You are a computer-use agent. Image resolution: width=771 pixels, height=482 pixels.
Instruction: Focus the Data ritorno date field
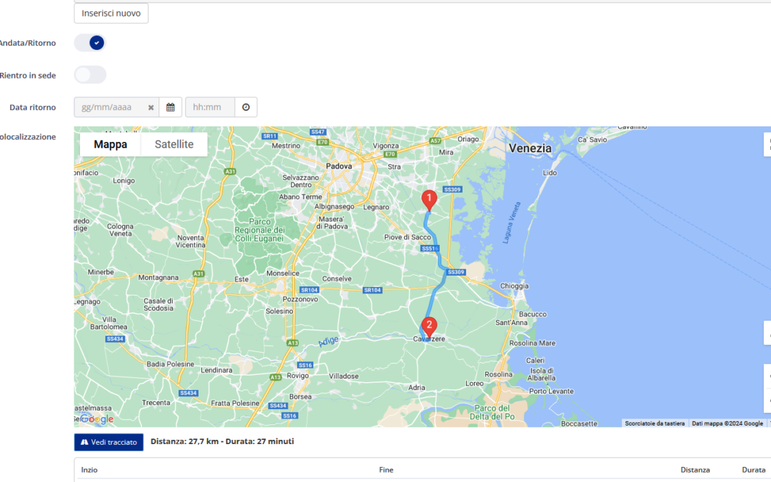point(111,107)
